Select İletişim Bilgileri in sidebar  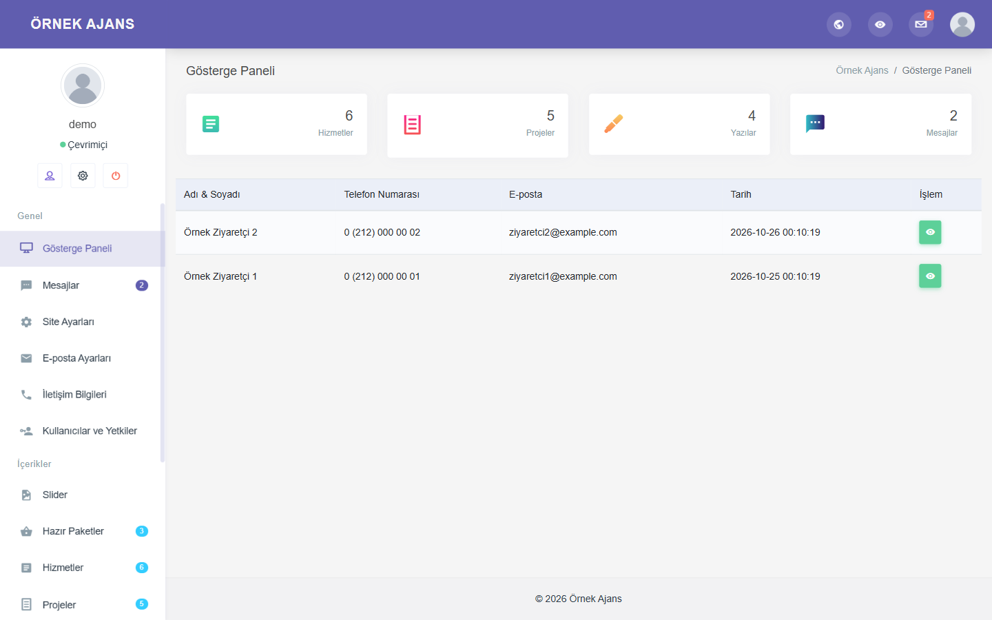83,395
